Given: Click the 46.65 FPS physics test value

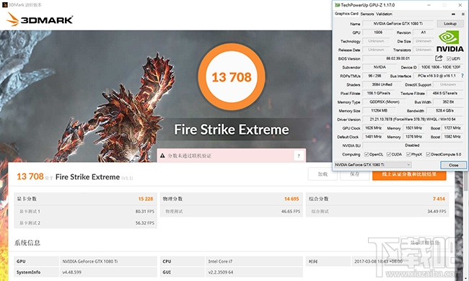Looking at the screenshot, I should [x=291, y=211].
